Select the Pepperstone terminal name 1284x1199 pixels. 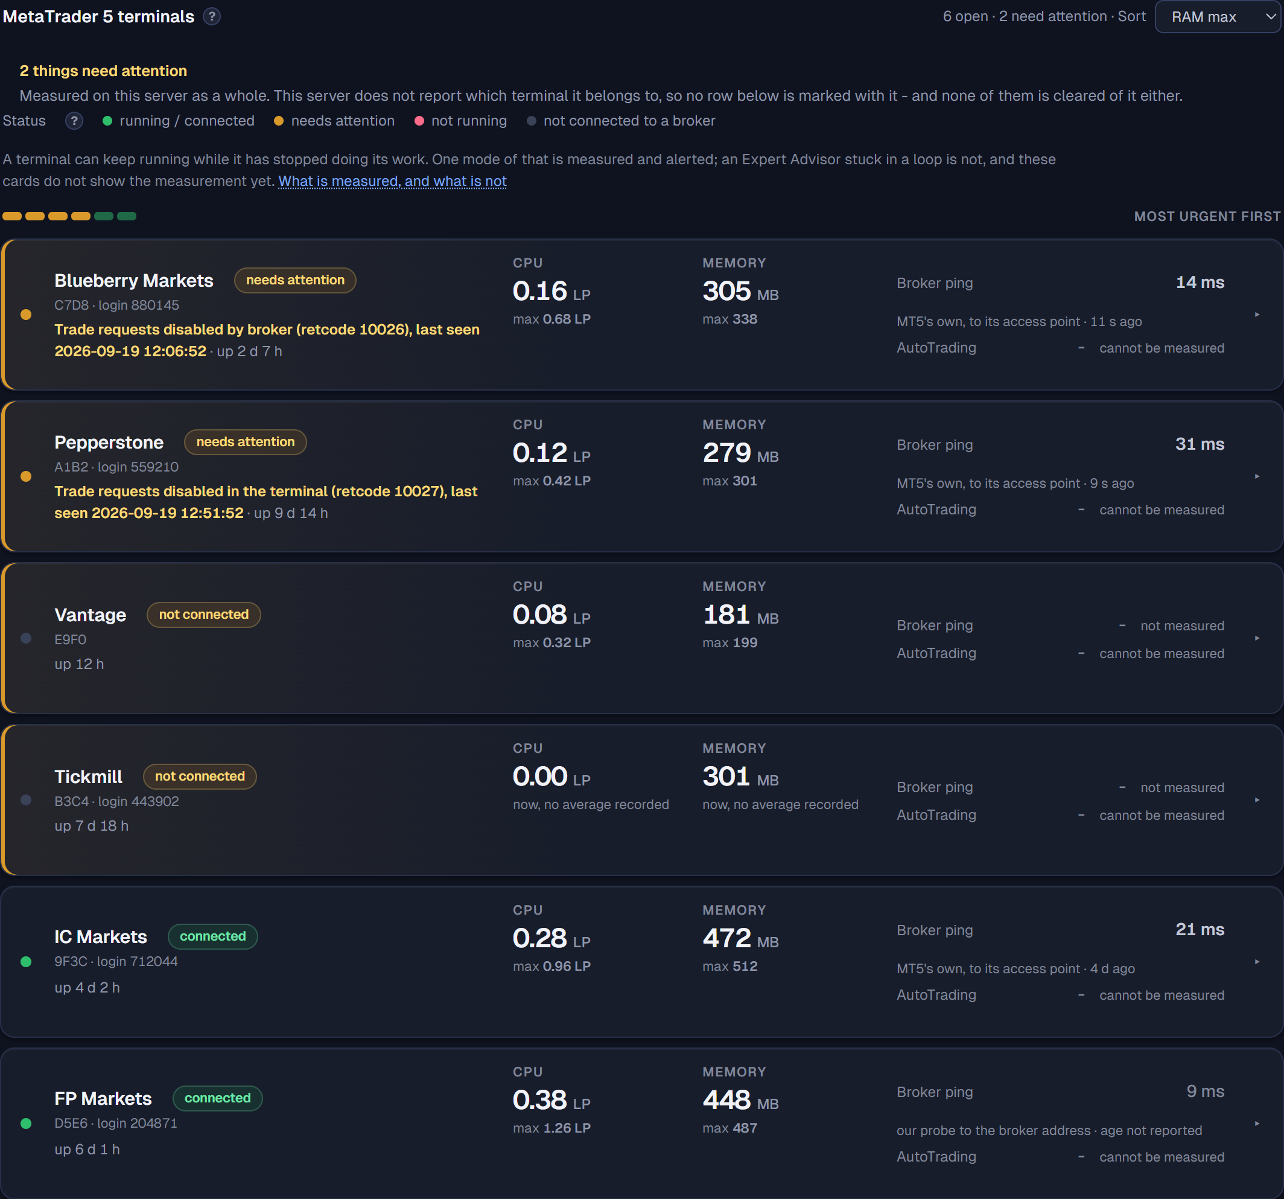tap(109, 442)
